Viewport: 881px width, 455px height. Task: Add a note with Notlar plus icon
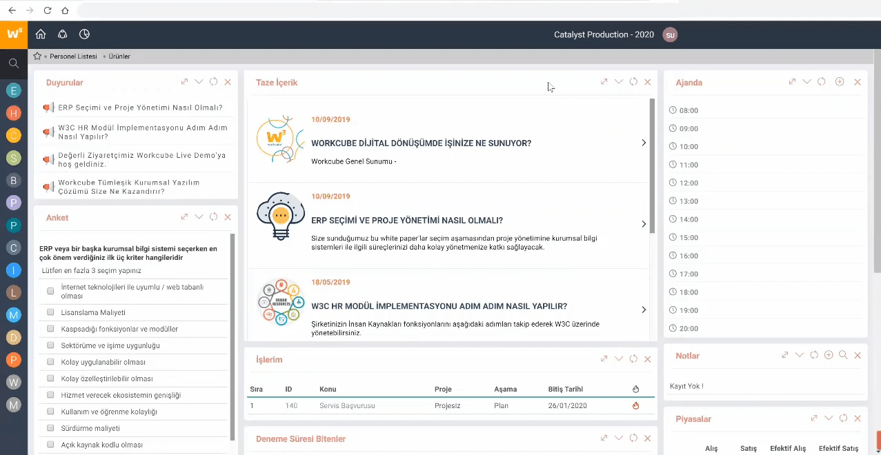[x=829, y=355]
